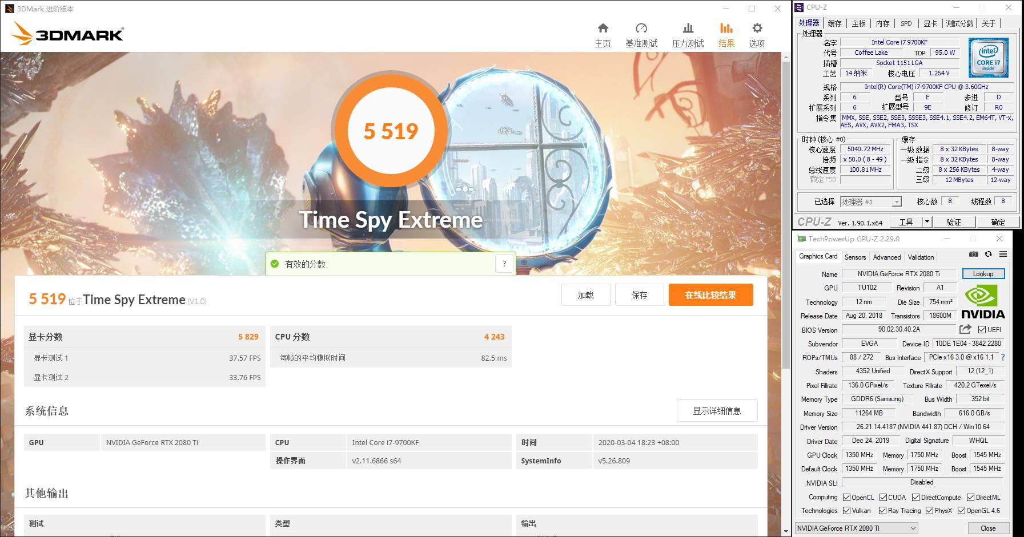
Task: Take a GPU-Z screenshot with the camera icon
Action: [974, 254]
